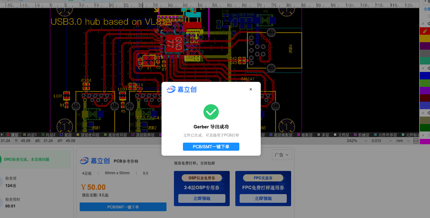Viewport: 430px width, 218px height.
Task: Select the 底层丝印层 layer tab
Action: point(115,135)
